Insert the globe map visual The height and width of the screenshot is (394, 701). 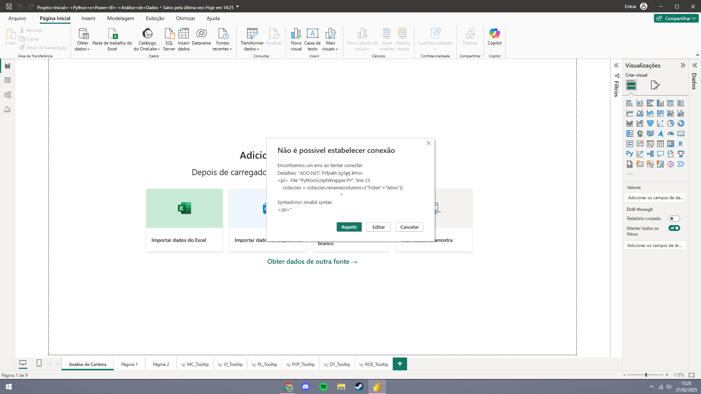pyautogui.click(x=640, y=134)
